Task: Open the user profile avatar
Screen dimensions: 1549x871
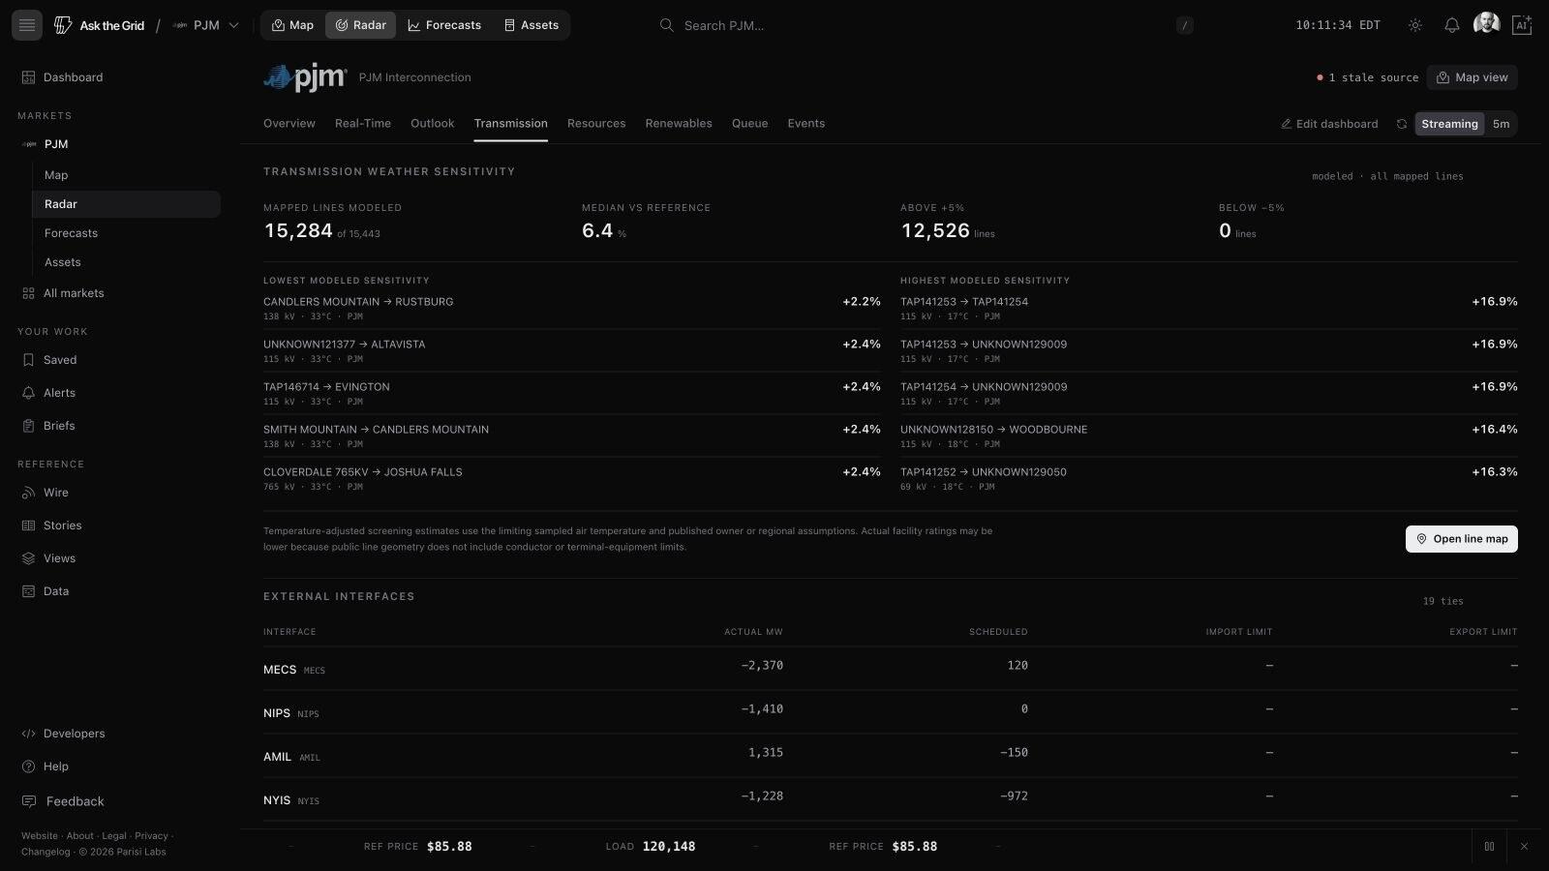Action: 1486,24
